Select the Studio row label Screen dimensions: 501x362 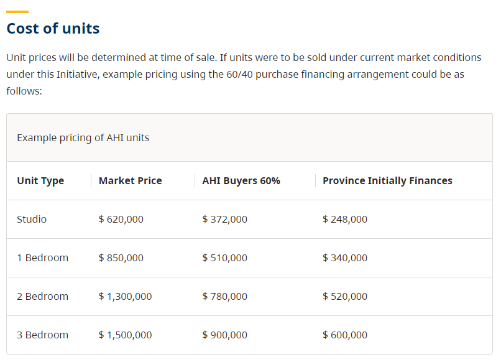tap(32, 220)
